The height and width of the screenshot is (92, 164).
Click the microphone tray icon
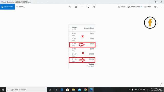pyautogui.click(x=132, y=90)
